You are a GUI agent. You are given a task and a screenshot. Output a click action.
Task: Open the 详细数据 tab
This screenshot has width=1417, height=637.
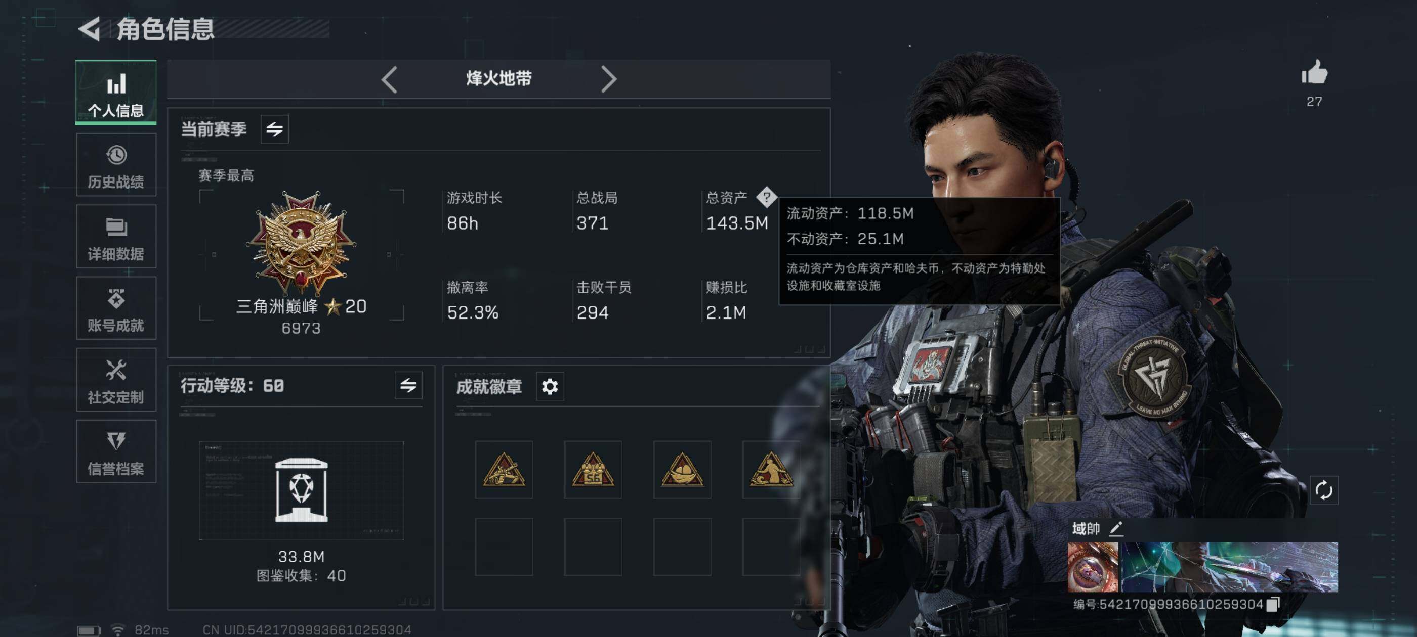point(116,236)
